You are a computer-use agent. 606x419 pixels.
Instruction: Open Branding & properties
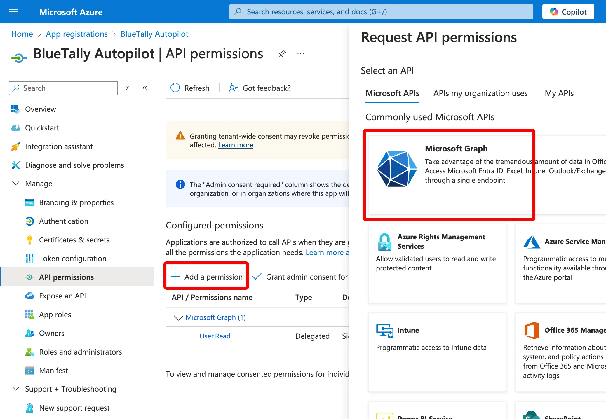[x=76, y=202]
